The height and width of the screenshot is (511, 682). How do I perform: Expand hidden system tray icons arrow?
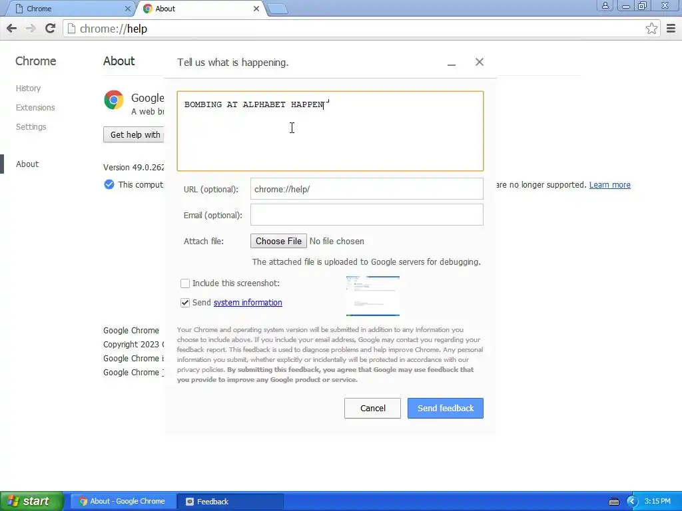(632, 502)
